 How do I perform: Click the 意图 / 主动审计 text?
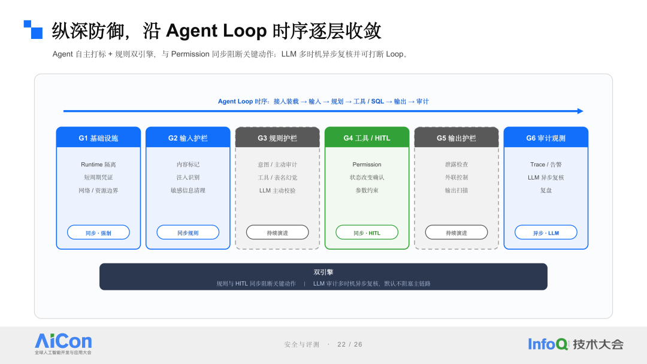(277, 164)
